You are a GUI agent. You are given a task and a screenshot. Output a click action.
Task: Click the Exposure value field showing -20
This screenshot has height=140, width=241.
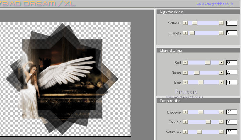232,112
